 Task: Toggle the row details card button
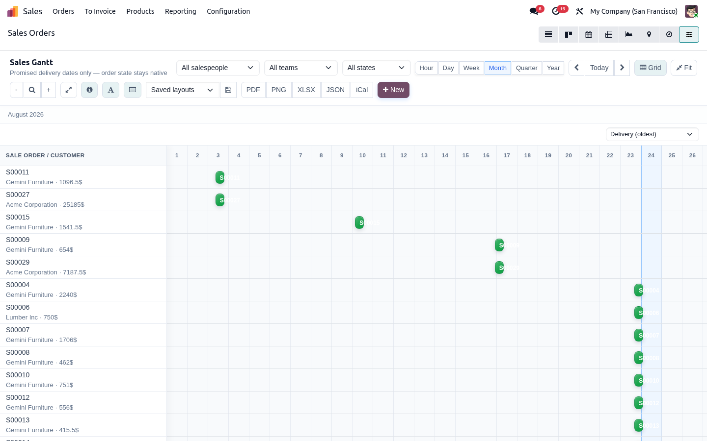pos(133,90)
